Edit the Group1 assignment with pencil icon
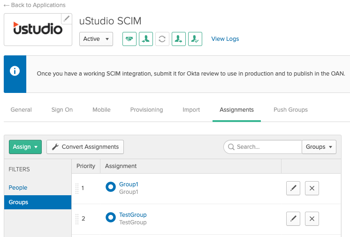This screenshot has width=350, height=237. click(293, 188)
